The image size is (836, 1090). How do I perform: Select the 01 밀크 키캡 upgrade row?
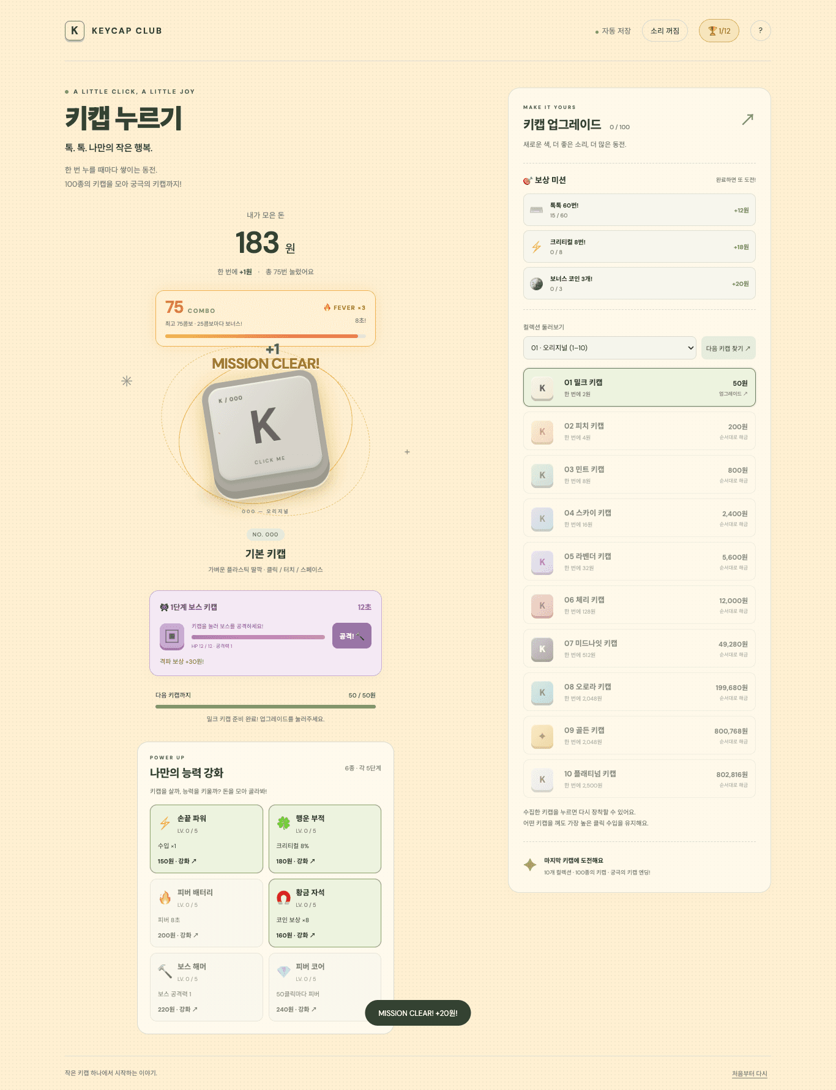[640, 387]
